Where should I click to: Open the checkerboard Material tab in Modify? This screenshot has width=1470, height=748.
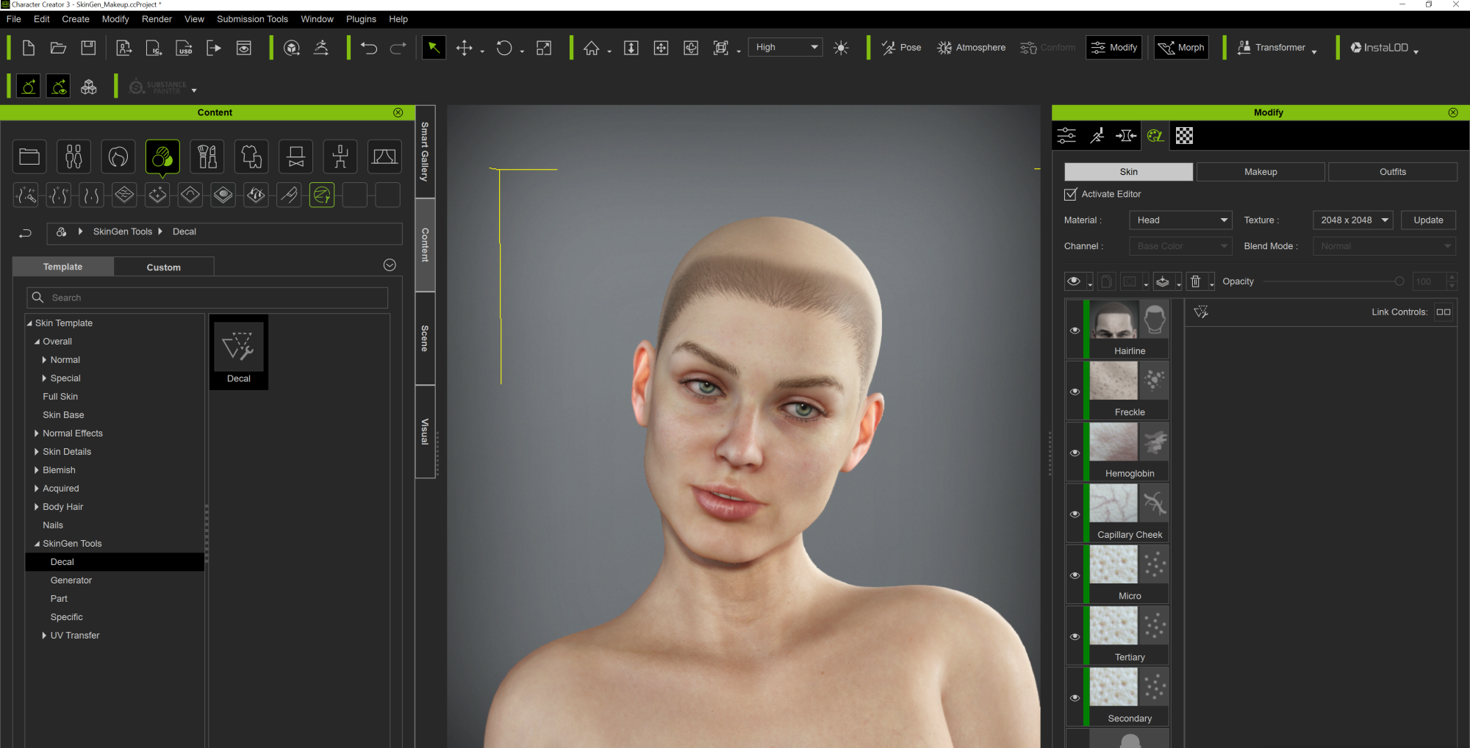click(1184, 135)
